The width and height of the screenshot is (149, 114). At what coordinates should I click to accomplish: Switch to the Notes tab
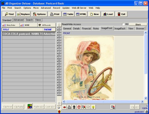(x=96, y=29)
